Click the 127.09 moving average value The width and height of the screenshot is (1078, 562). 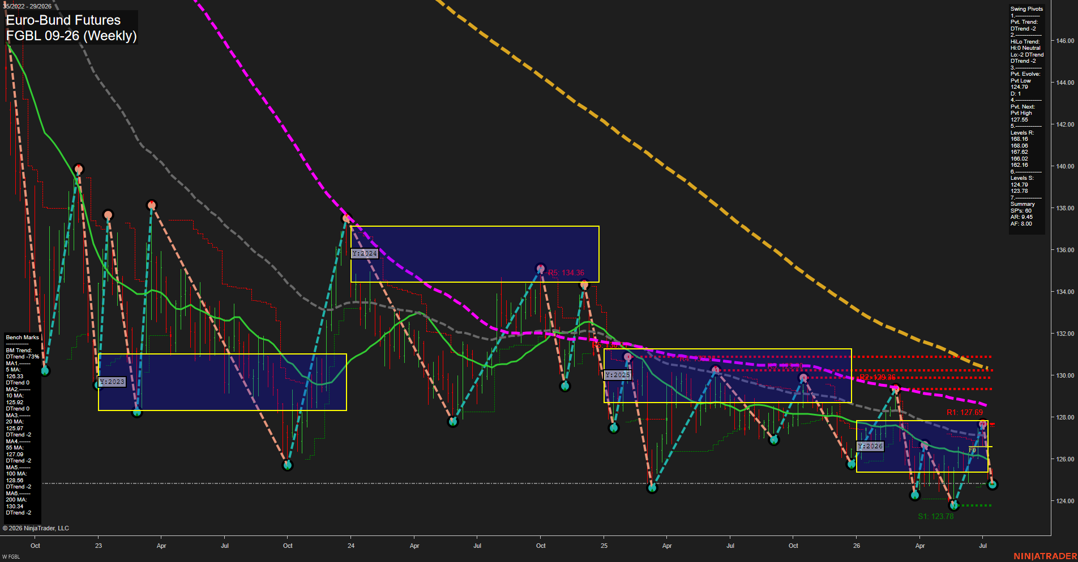[x=15, y=455]
